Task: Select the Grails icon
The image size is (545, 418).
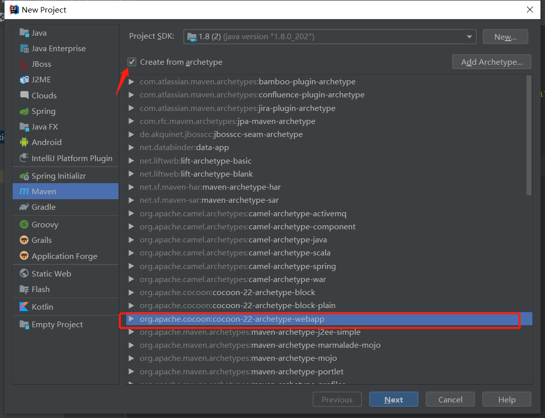Action: click(24, 240)
